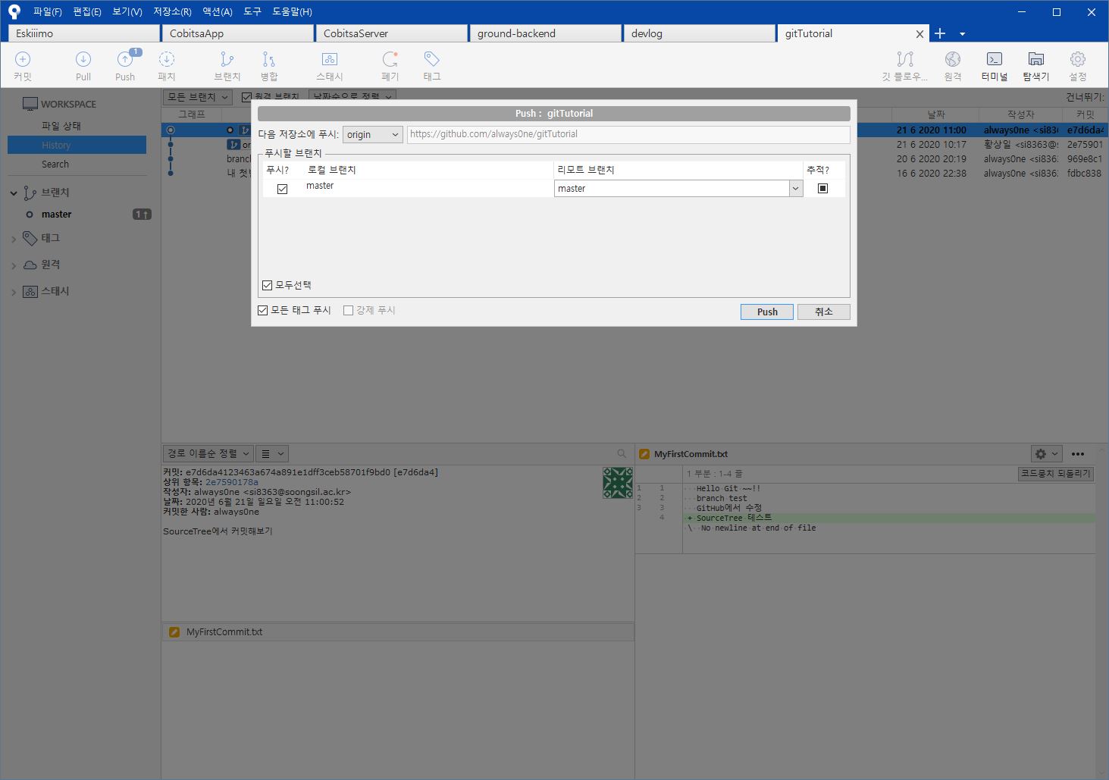Screen dimensions: 1109x780
Task: Open the Tools (도구) menu
Action: tap(252, 11)
